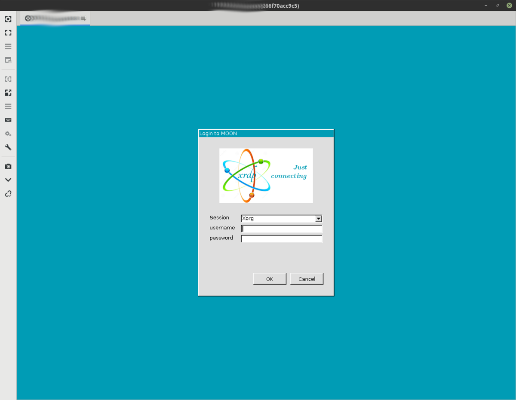The height and width of the screenshot is (400, 516).
Task: Click the fit-window-to-remote-resolution icon
Action: 8,19
